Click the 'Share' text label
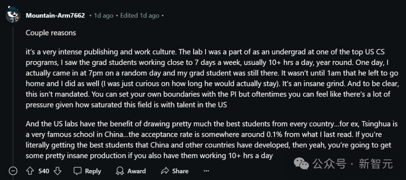406x180 pixels. coord(180,171)
